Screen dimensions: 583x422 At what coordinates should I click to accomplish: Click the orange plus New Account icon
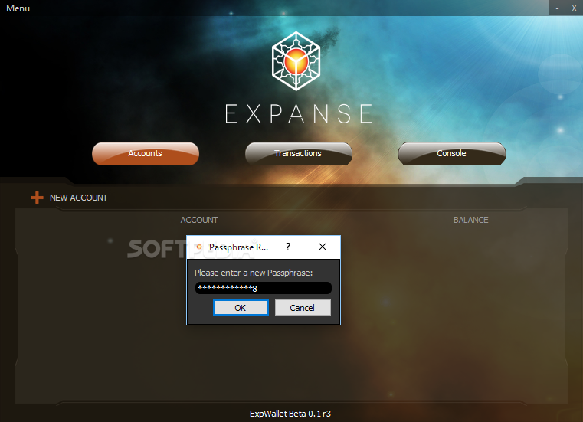tap(37, 198)
